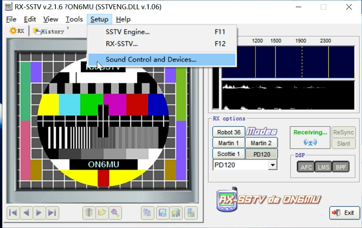362x228 pixels.
Task: Choose SSTV Engine... from Setup menu
Action: click(x=162, y=32)
